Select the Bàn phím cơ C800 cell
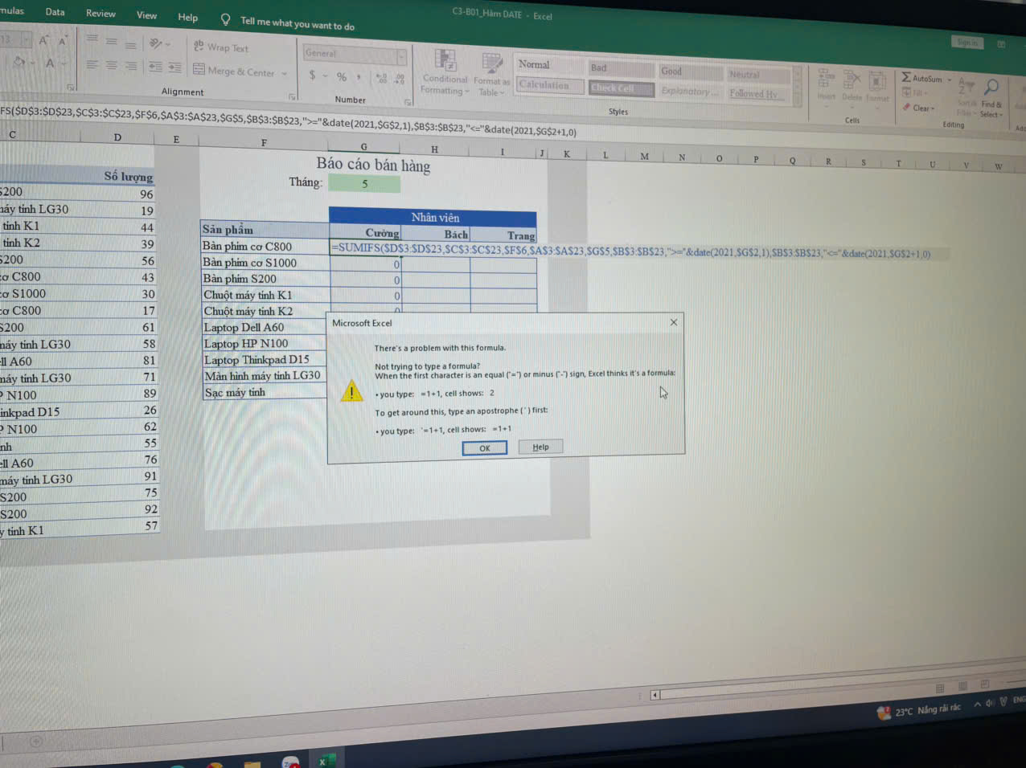The width and height of the screenshot is (1026, 768). coord(265,246)
